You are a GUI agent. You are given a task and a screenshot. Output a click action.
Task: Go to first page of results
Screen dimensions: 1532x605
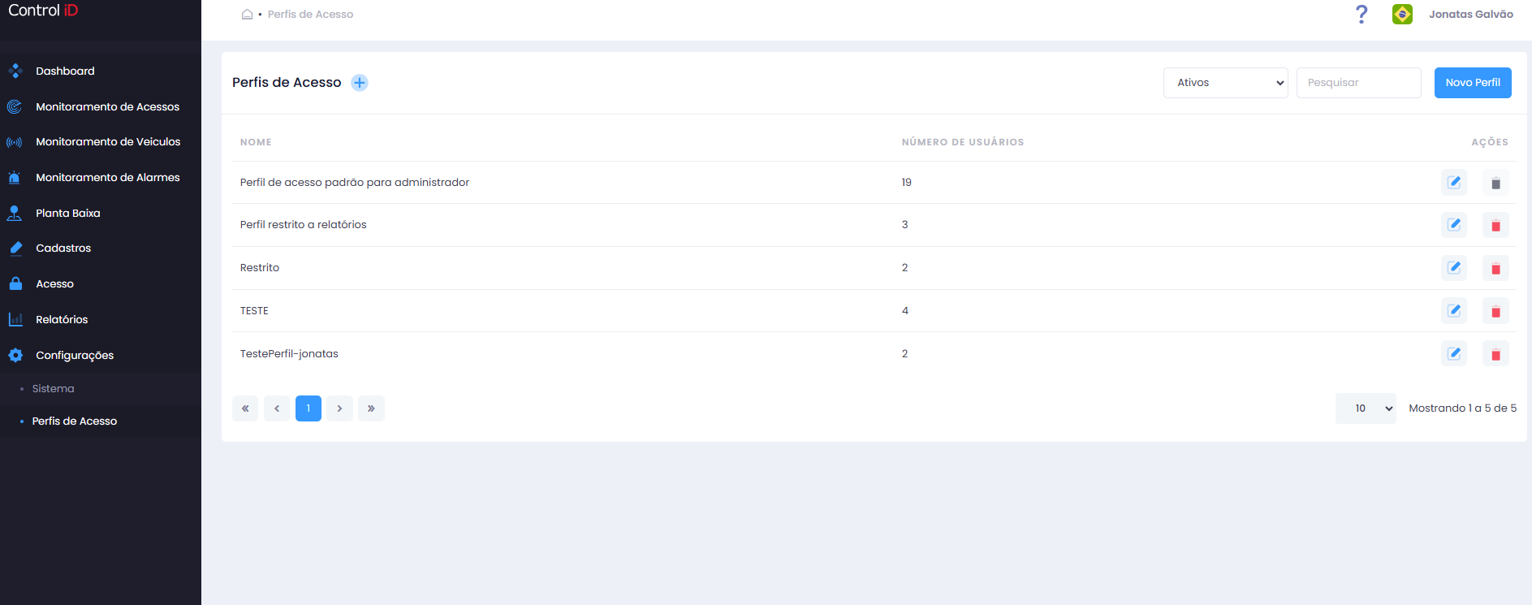pyautogui.click(x=245, y=408)
